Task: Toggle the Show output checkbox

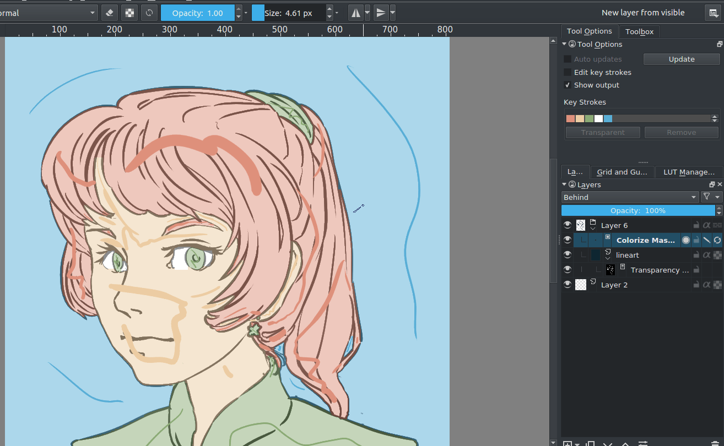Action: click(x=568, y=85)
